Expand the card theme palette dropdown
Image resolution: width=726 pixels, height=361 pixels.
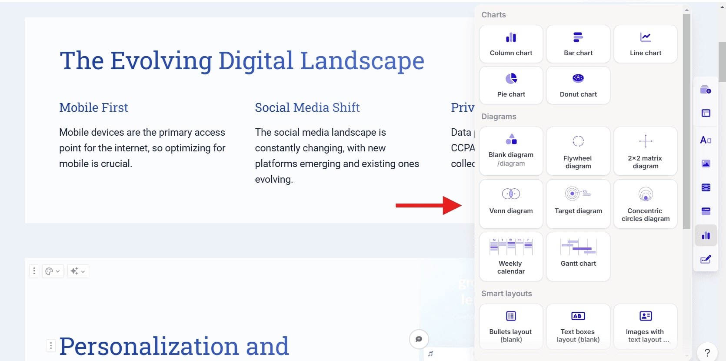click(x=53, y=271)
